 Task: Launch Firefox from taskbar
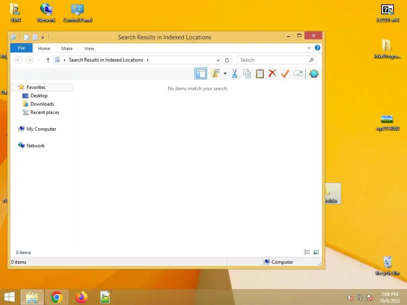pos(81,297)
